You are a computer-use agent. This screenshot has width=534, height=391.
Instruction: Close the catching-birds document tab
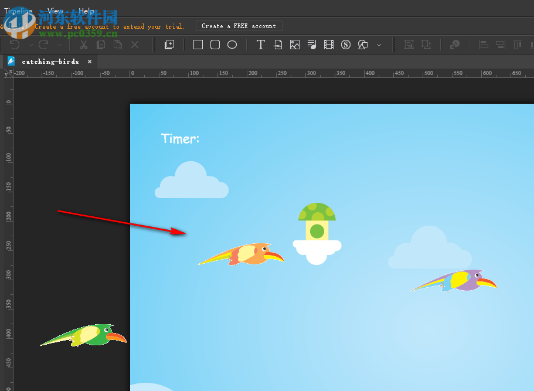[x=89, y=61]
